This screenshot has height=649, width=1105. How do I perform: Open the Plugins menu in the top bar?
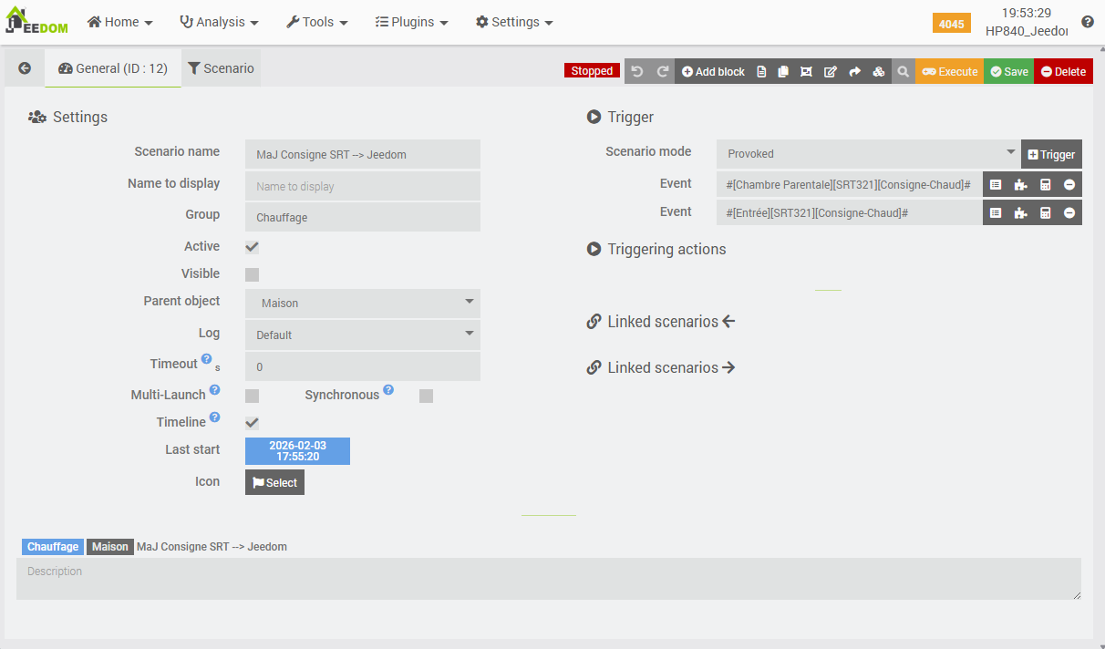pyautogui.click(x=412, y=22)
